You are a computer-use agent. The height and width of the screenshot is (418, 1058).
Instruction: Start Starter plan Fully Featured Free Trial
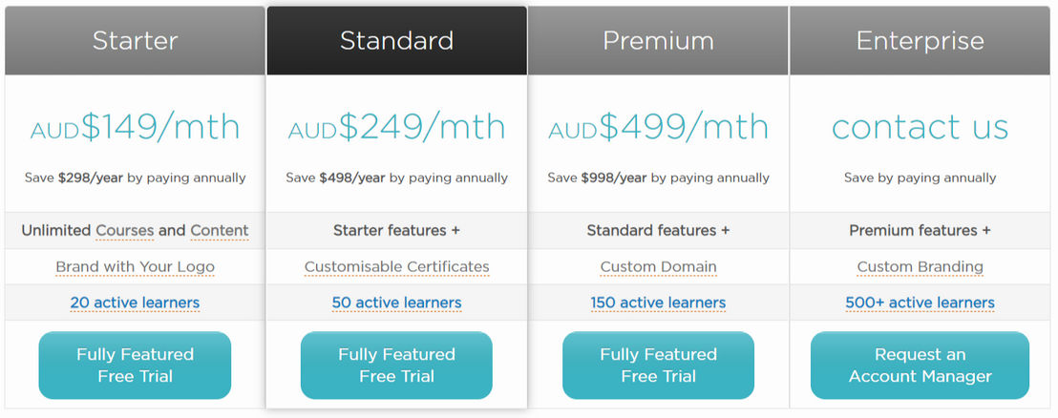click(135, 365)
